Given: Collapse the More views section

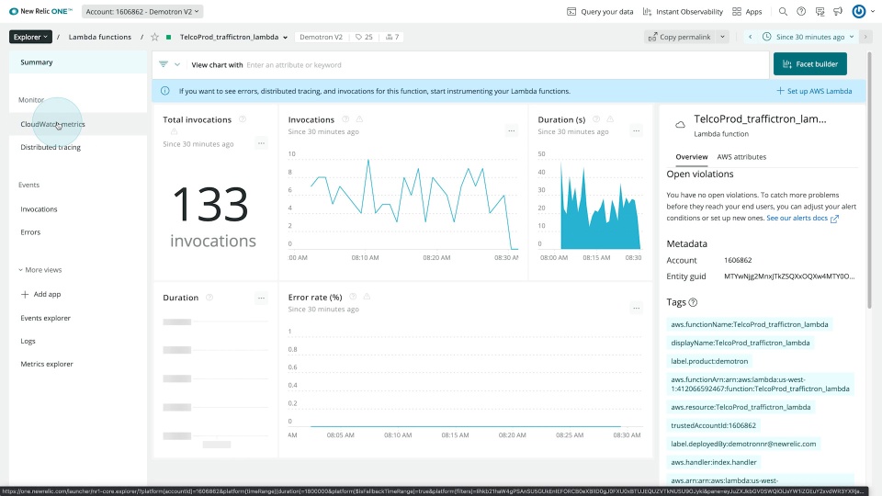Looking at the screenshot, I should click(40, 270).
